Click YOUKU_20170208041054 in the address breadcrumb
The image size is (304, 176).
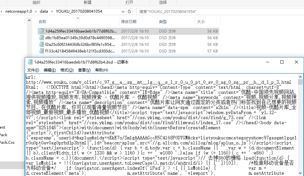point(79,11)
